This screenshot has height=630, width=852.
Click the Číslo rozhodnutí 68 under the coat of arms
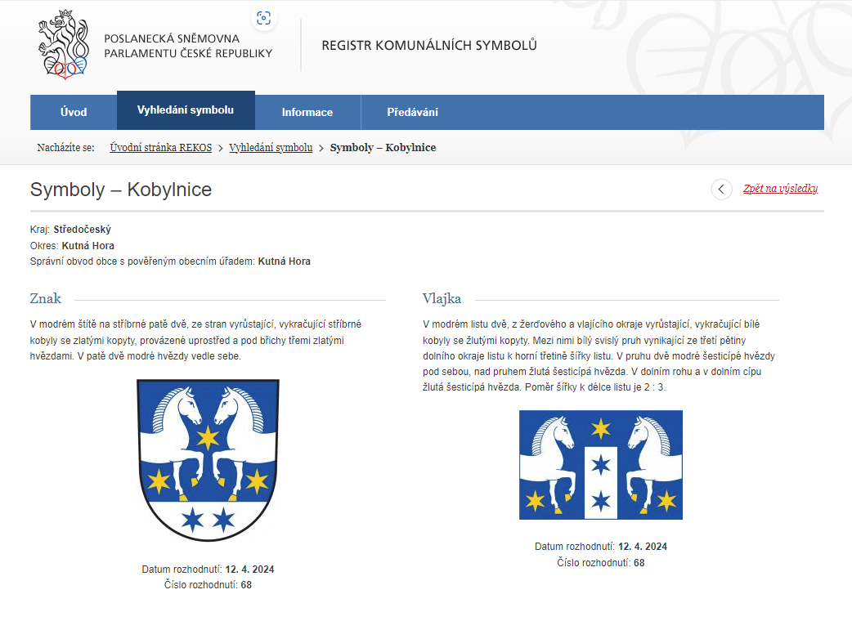209,585
